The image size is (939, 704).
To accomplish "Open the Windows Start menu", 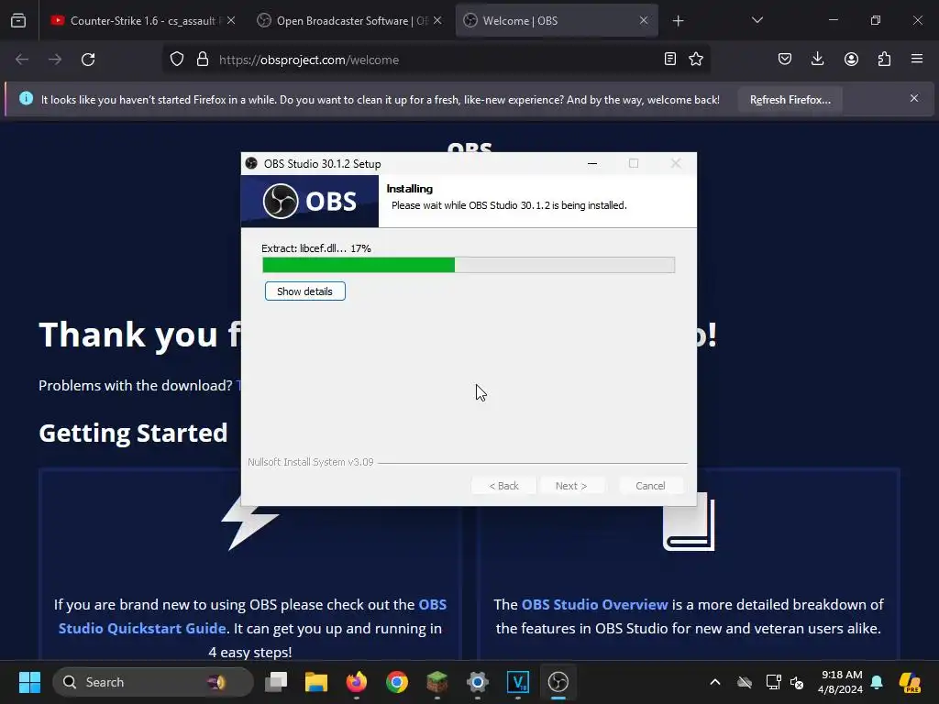I will click(x=29, y=682).
